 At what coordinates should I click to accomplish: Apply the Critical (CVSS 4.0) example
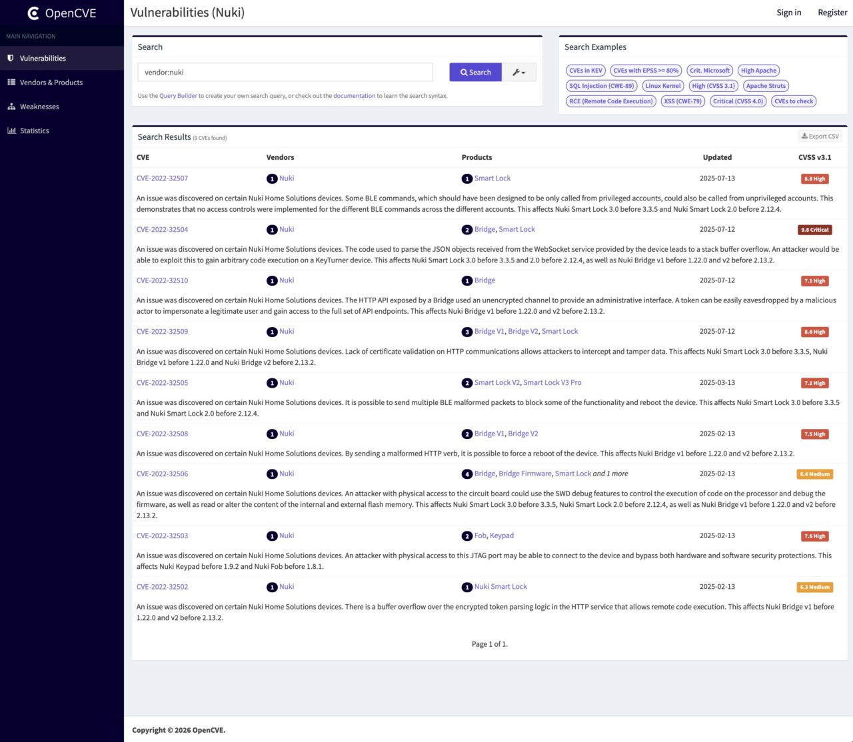point(737,101)
